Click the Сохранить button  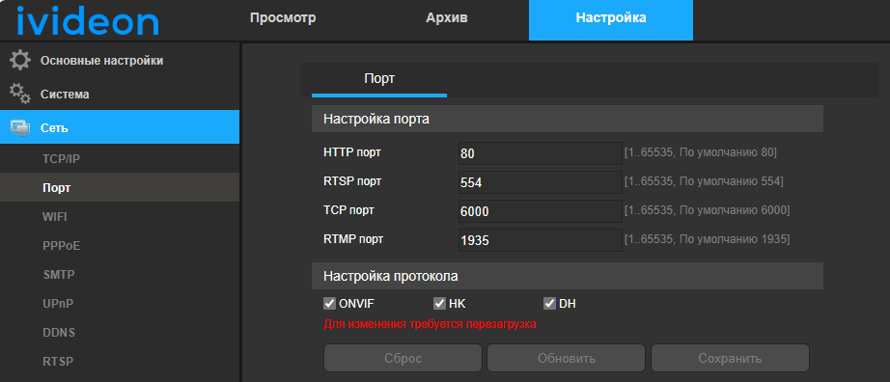click(730, 358)
